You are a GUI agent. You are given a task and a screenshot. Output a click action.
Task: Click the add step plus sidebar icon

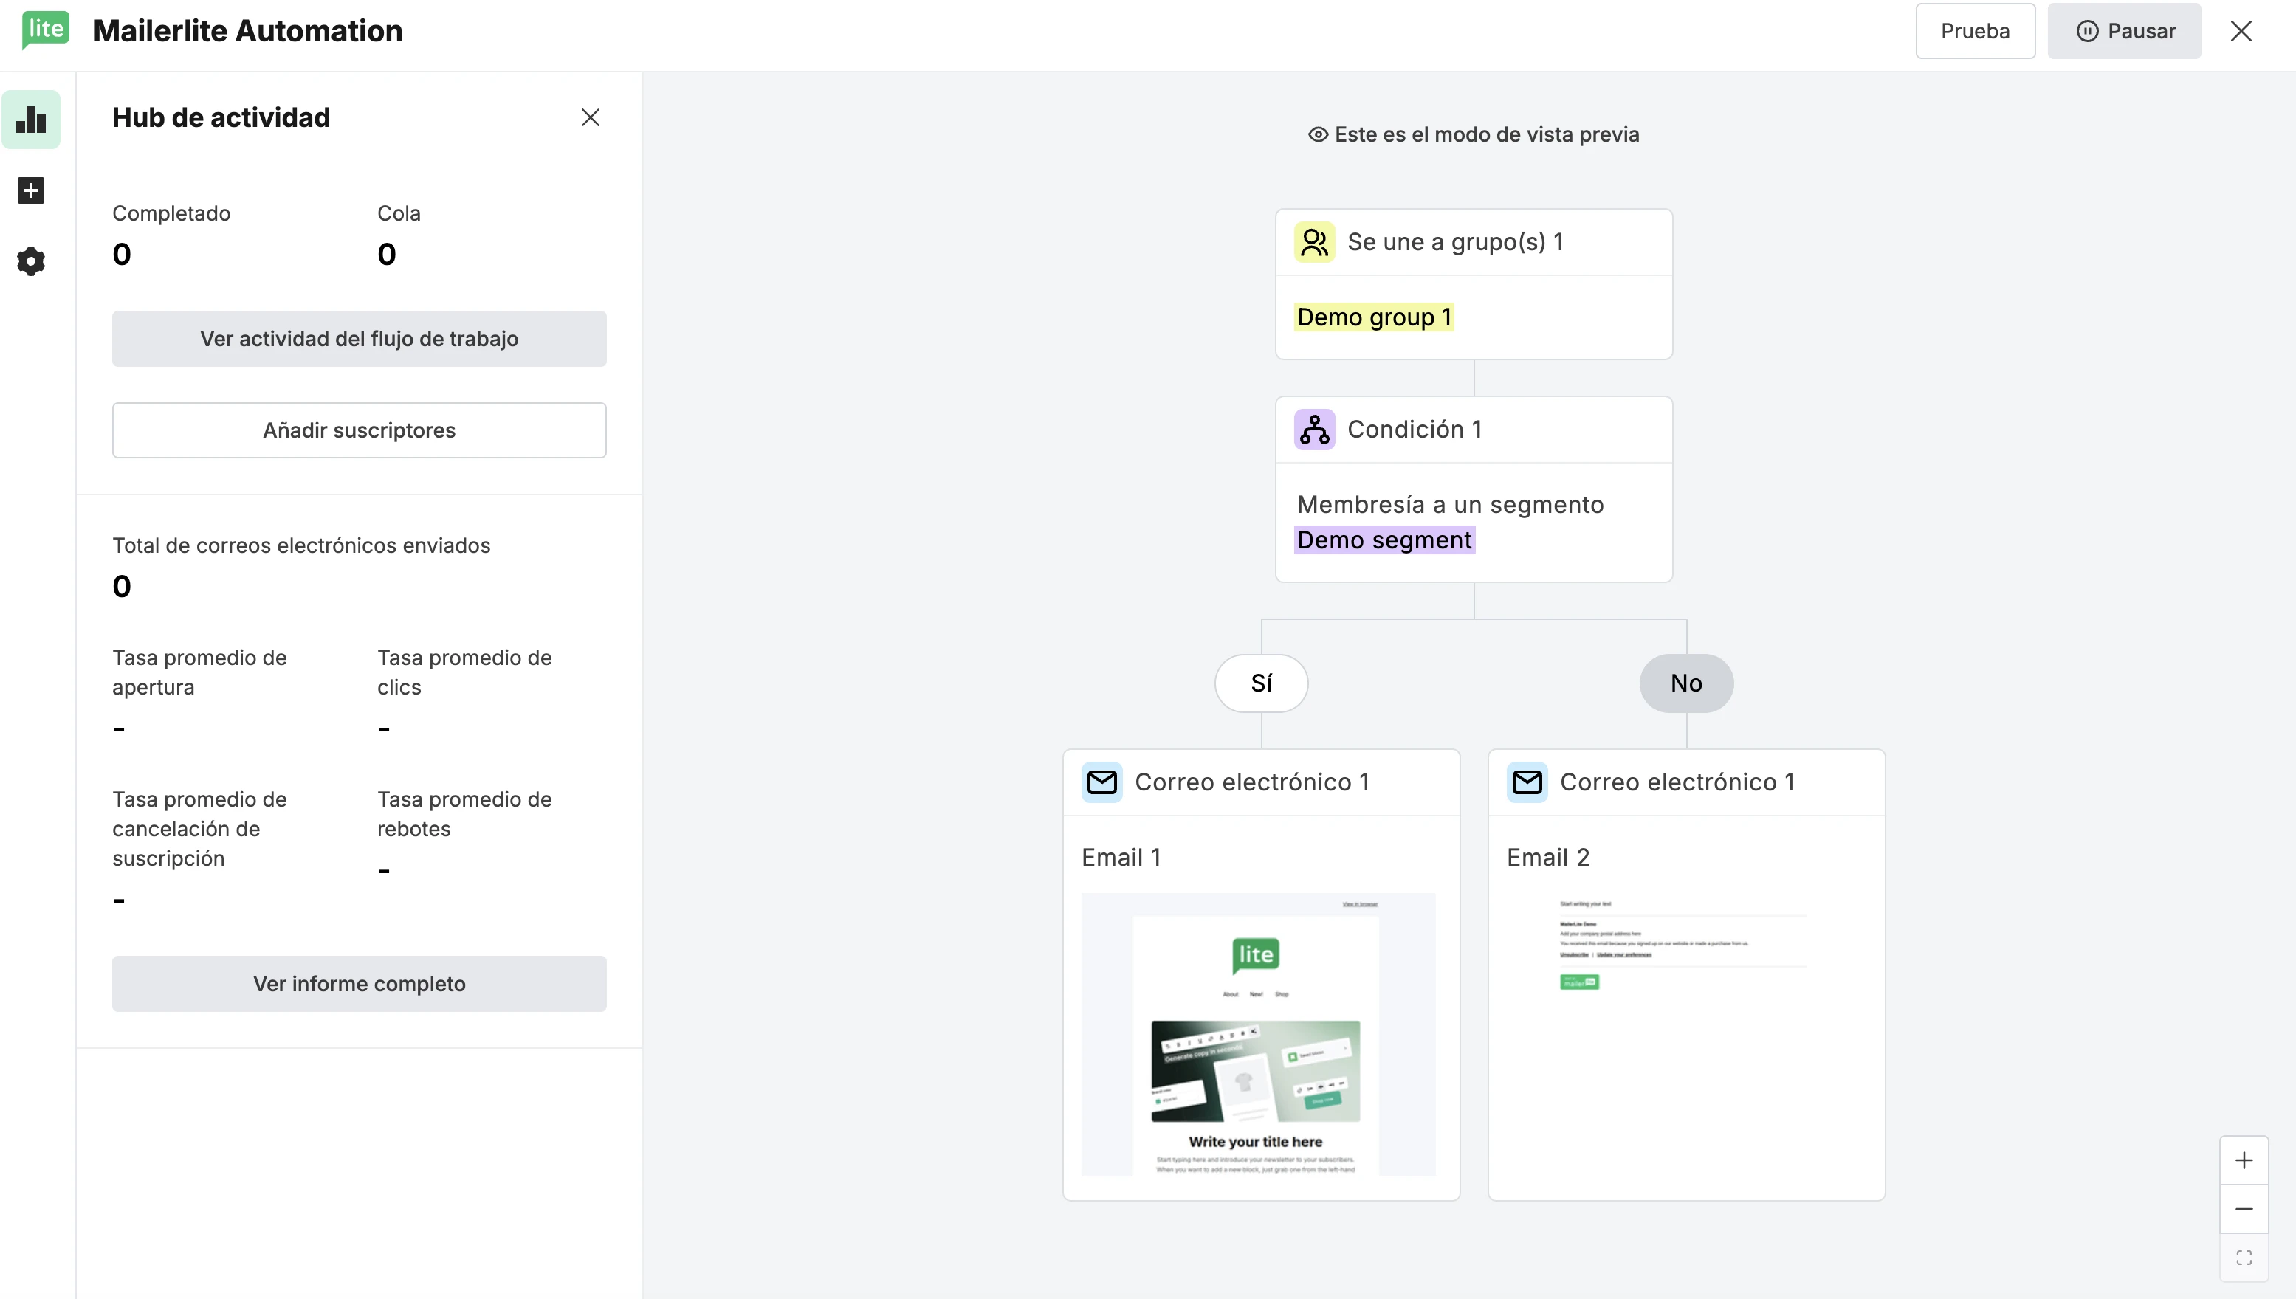point(31,190)
